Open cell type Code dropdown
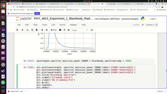Screen dimensions: 167x94 coord(80,30)
